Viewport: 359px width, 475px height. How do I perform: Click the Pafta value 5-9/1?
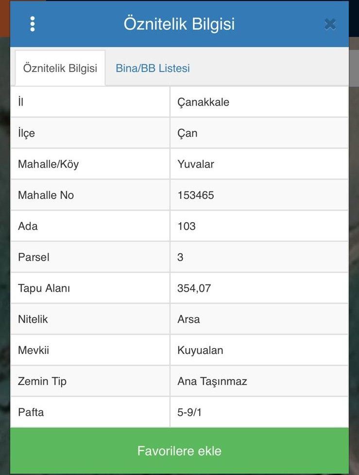click(189, 412)
